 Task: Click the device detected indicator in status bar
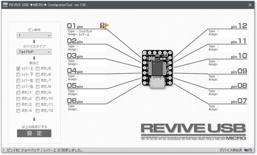coord(248,150)
